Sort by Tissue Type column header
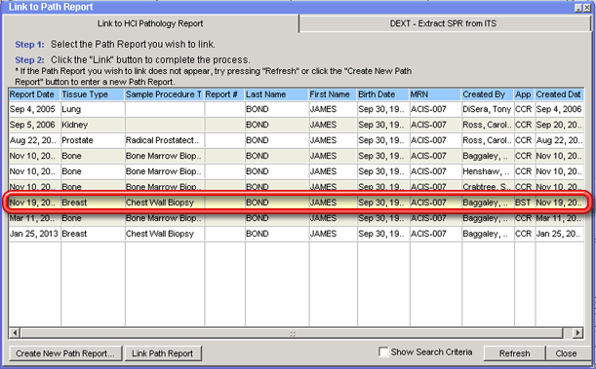The width and height of the screenshot is (596, 369). click(x=93, y=94)
